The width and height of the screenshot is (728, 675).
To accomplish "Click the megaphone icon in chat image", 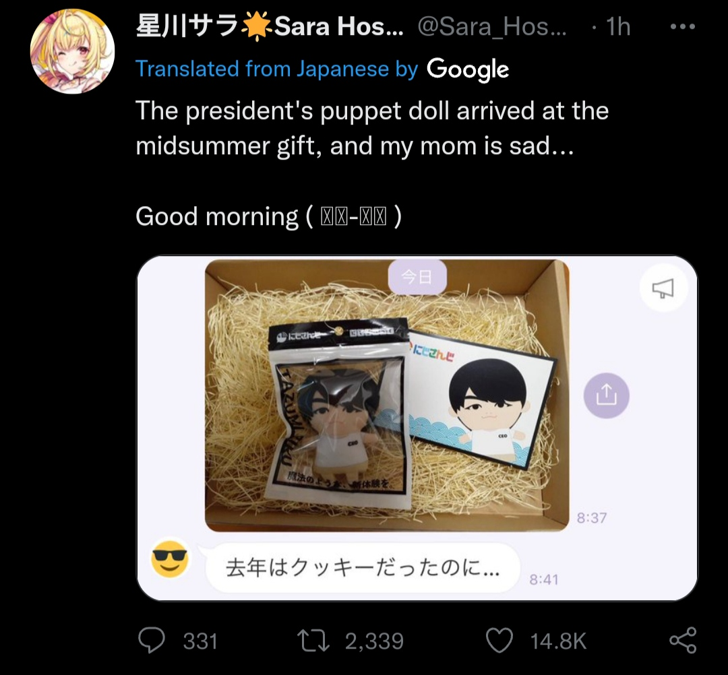I will coord(663,288).
